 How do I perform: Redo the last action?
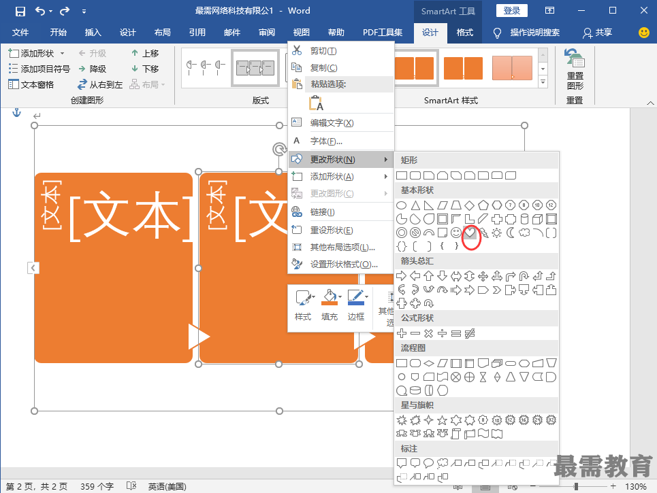(65, 12)
